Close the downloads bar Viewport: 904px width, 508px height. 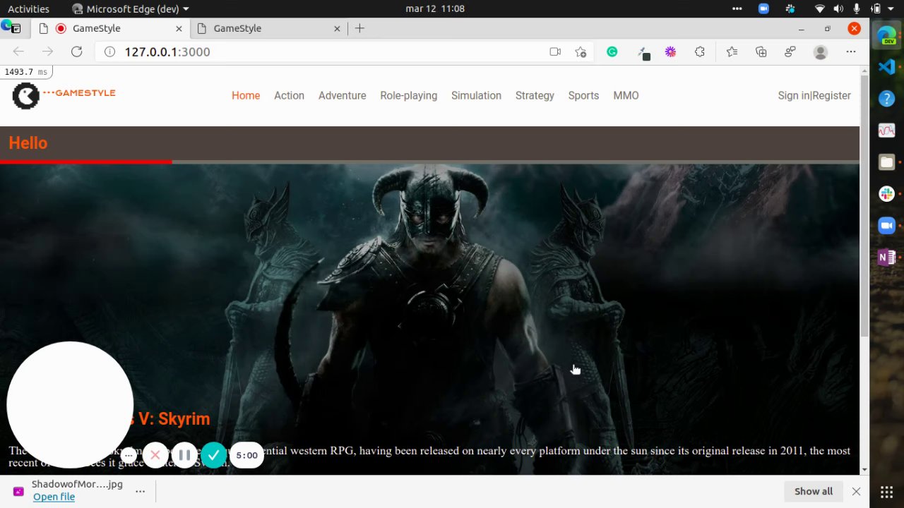pos(856,491)
